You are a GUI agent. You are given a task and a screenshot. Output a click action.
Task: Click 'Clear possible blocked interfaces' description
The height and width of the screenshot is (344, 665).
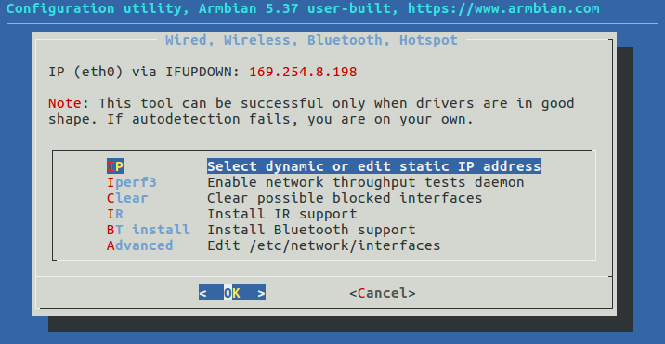point(345,198)
